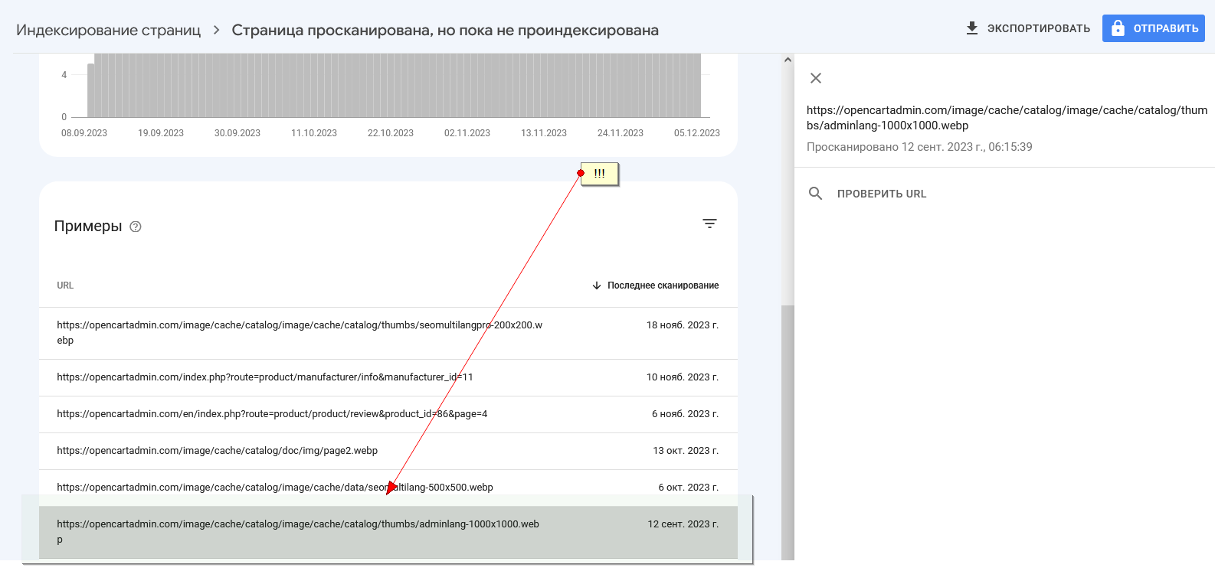Click the date 10 нояб. 2023 г.
Viewport: 1215px width, 571px height.
[x=683, y=377]
